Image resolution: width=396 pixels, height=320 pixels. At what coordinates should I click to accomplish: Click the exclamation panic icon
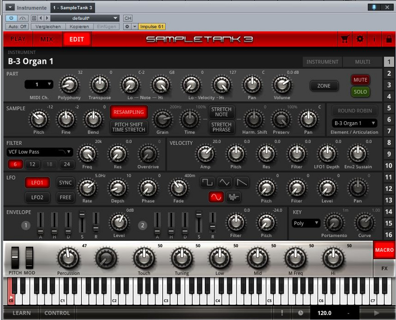(282, 313)
